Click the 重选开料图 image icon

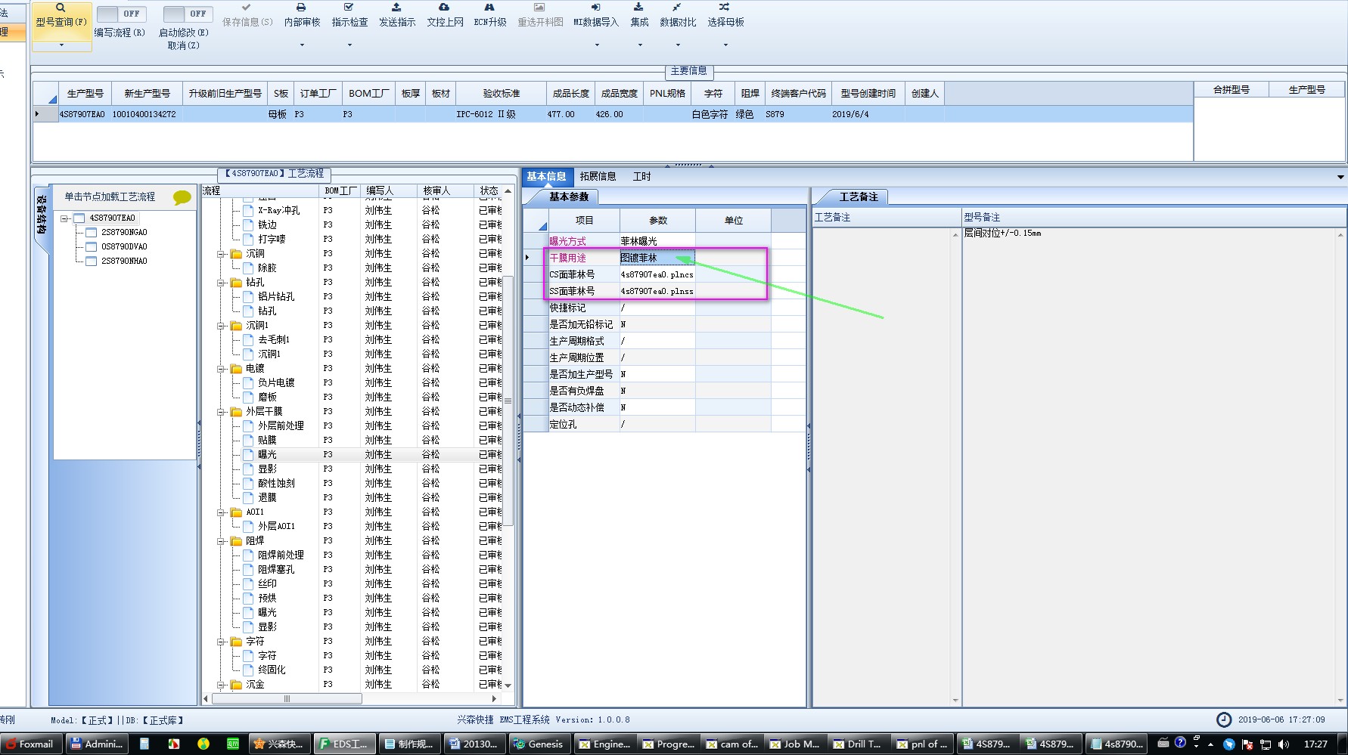tap(539, 8)
